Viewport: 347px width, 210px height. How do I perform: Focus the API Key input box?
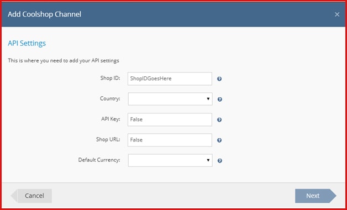pyautogui.click(x=170, y=119)
